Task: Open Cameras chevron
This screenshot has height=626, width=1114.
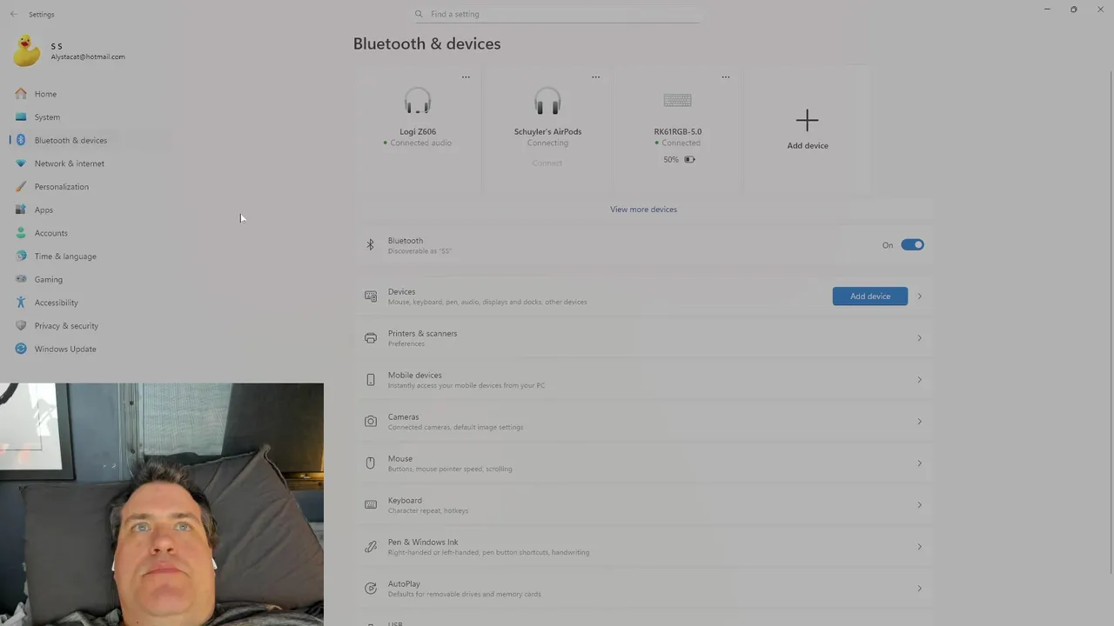Action: tap(919, 422)
